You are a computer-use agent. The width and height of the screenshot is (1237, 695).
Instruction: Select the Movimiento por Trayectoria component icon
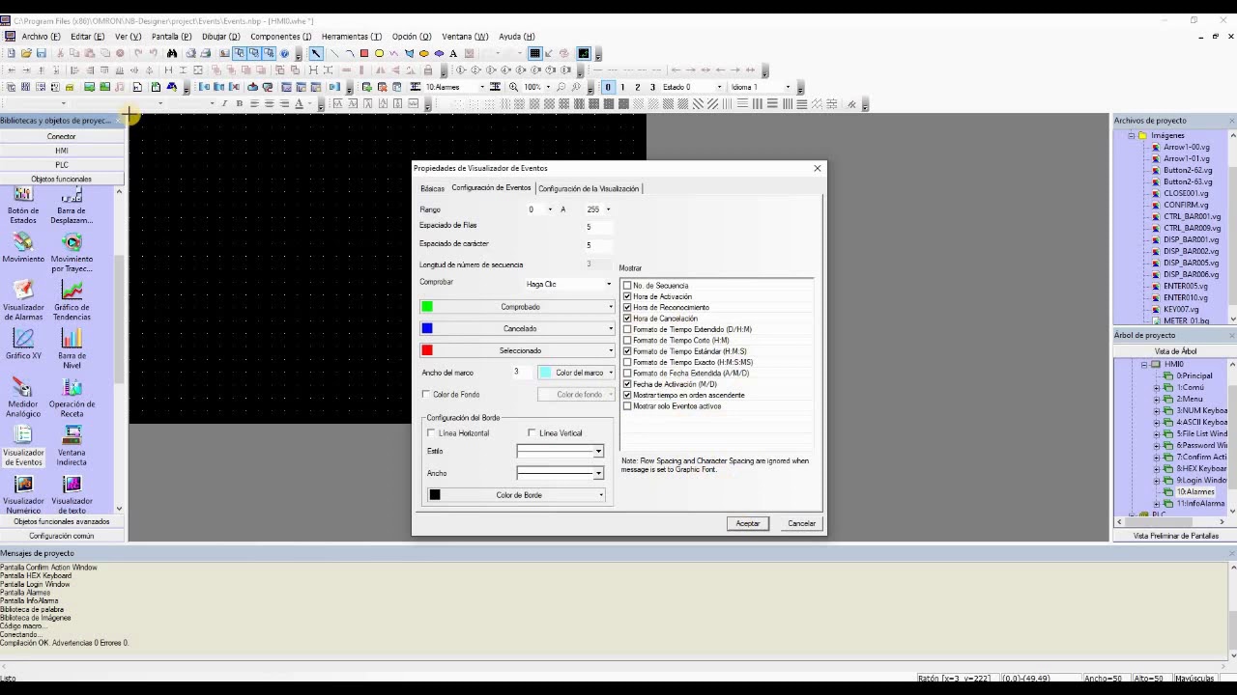72,242
